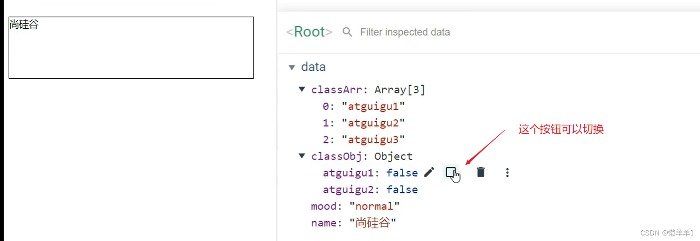Click the pencil edit icon beside atguigu1
The width and height of the screenshot is (700, 241).
[429, 173]
